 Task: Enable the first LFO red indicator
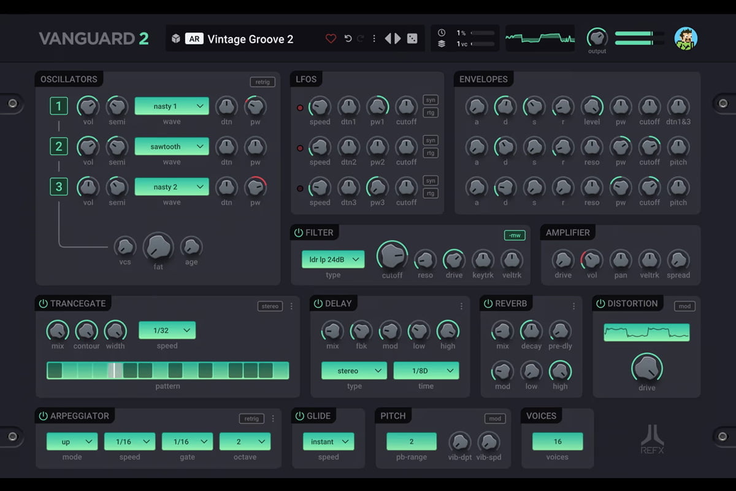(300, 108)
